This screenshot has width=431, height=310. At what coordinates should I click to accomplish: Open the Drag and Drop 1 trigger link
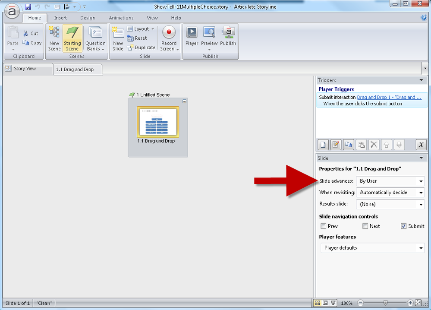pyautogui.click(x=389, y=97)
